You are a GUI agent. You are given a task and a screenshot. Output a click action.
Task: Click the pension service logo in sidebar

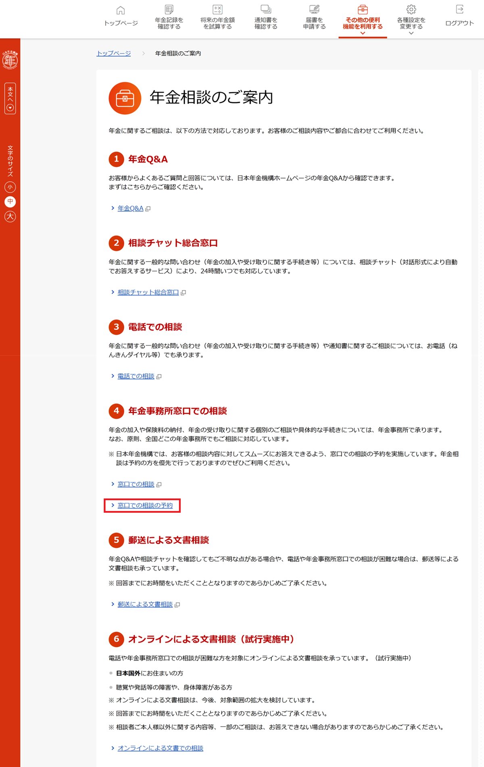coord(10,60)
